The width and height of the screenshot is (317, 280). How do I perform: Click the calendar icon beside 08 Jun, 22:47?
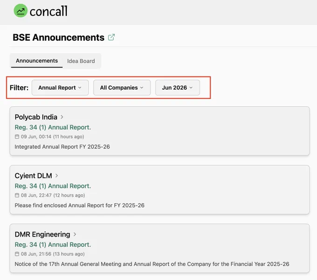[17, 195]
